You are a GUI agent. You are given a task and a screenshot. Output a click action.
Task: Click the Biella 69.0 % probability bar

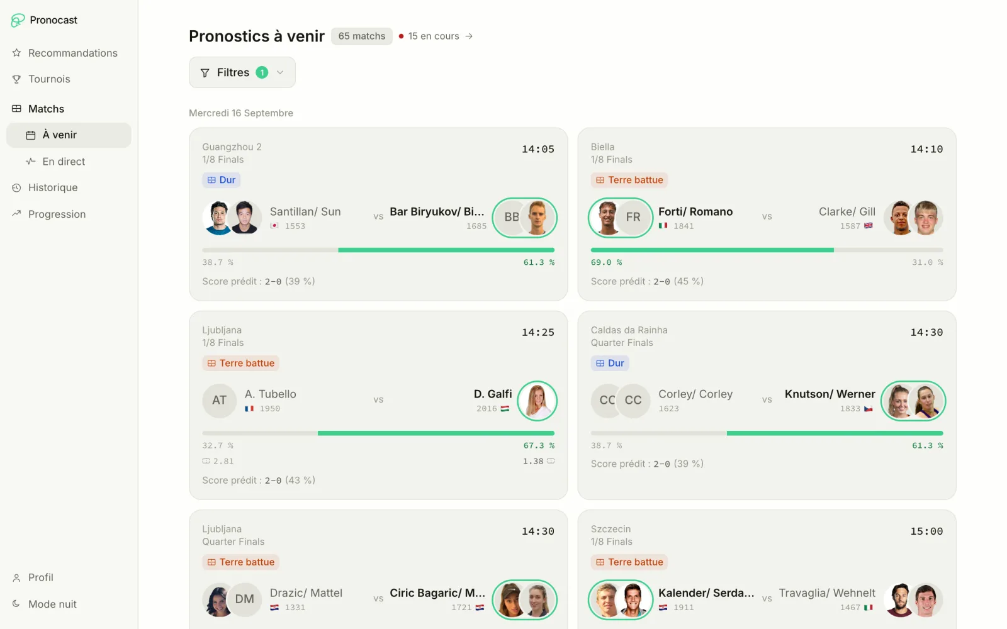tap(767, 250)
